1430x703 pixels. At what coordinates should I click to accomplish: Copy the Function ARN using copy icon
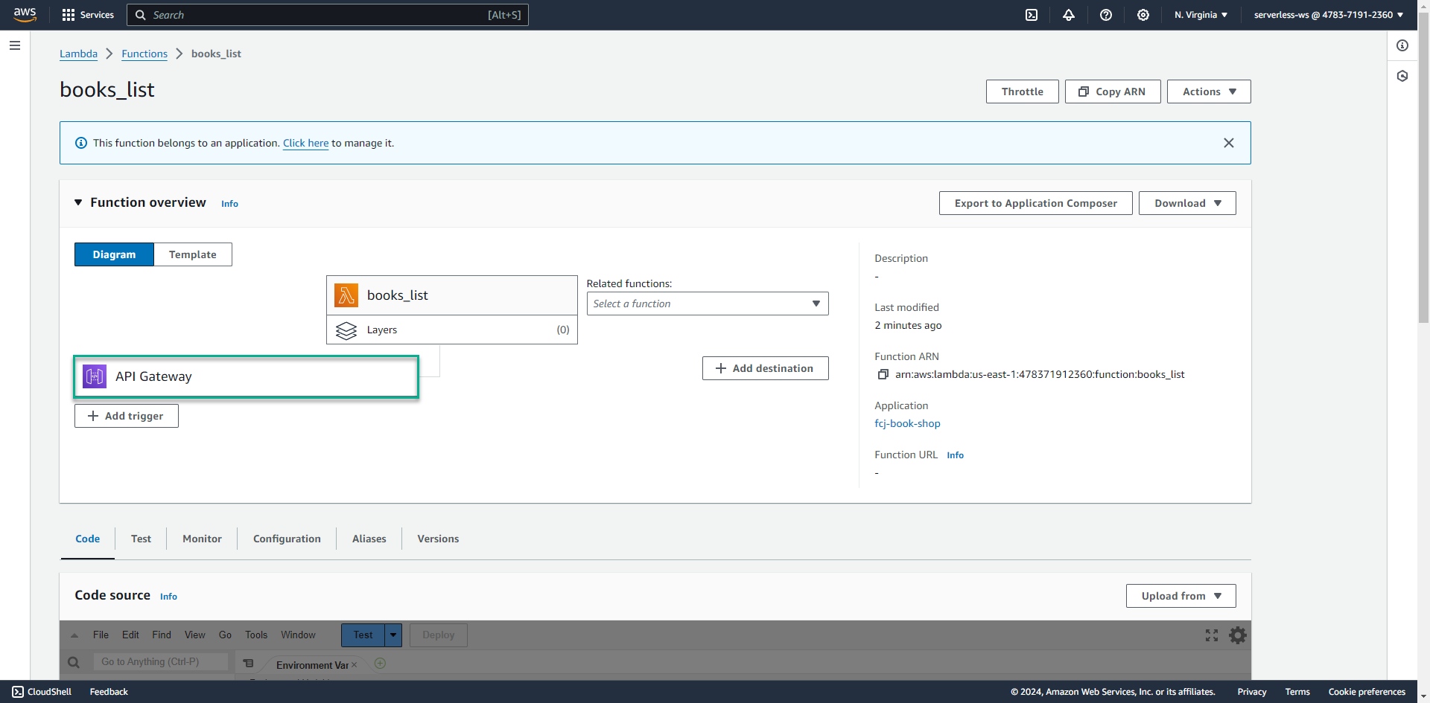(x=883, y=374)
